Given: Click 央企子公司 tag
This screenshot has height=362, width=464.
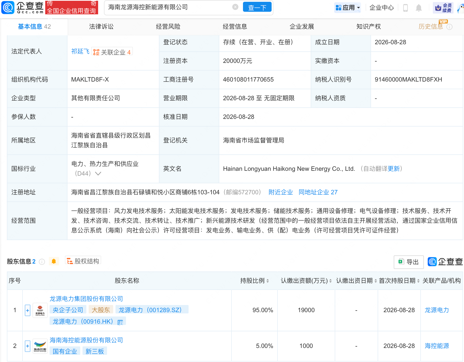Looking at the screenshot, I should [x=68, y=310].
